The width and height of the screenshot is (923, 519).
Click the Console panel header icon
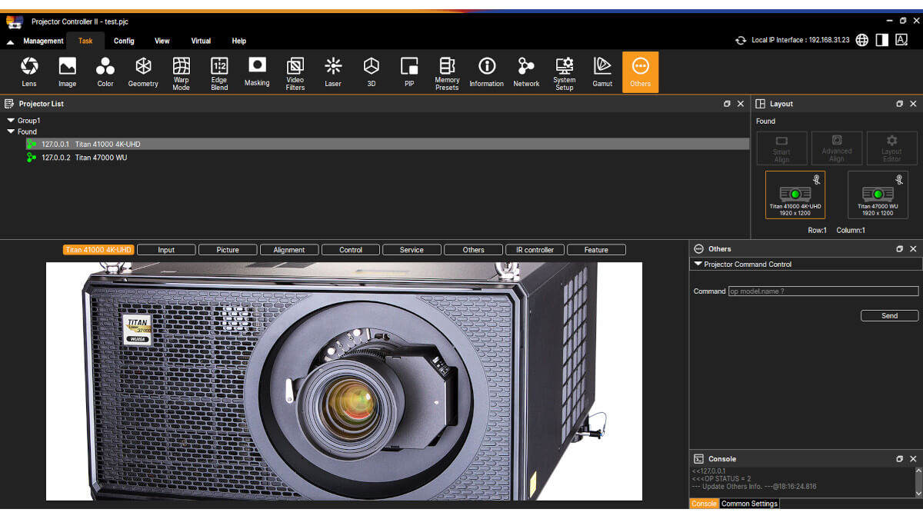(698, 459)
